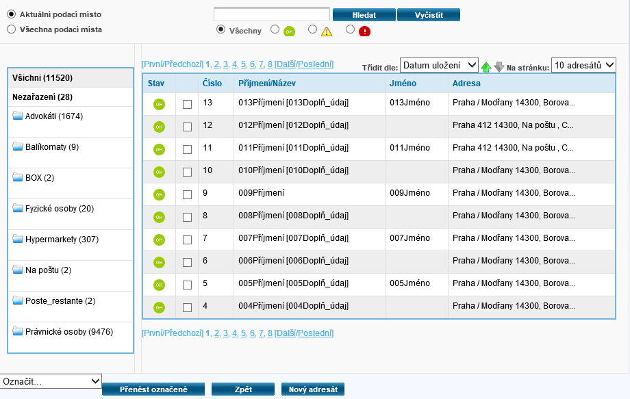This screenshot has width=630, height=399.
Task: Click the green OK filter icon
Action: 289,31
